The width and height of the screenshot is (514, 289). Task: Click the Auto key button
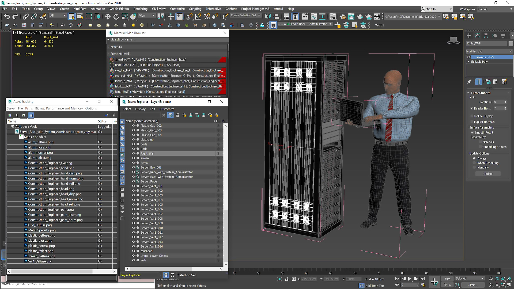[447, 279]
